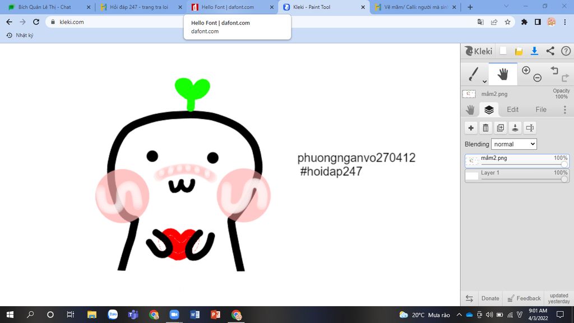Adjust the mầm2.png layer opacity slider

pos(564,164)
